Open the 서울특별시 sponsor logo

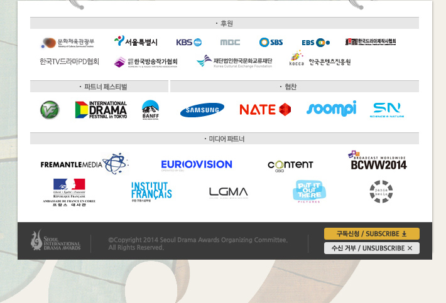click(136, 42)
